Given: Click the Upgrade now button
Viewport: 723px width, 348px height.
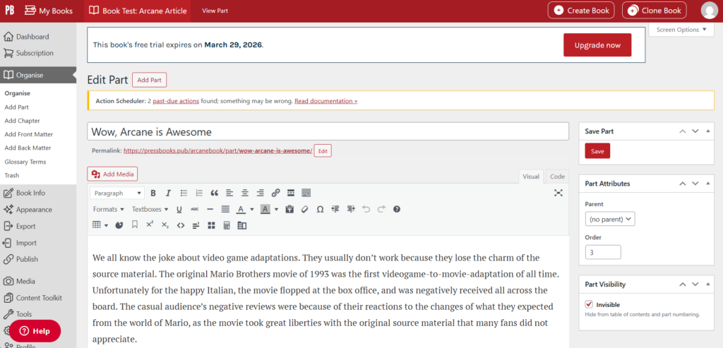Looking at the screenshot, I should [597, 45].
